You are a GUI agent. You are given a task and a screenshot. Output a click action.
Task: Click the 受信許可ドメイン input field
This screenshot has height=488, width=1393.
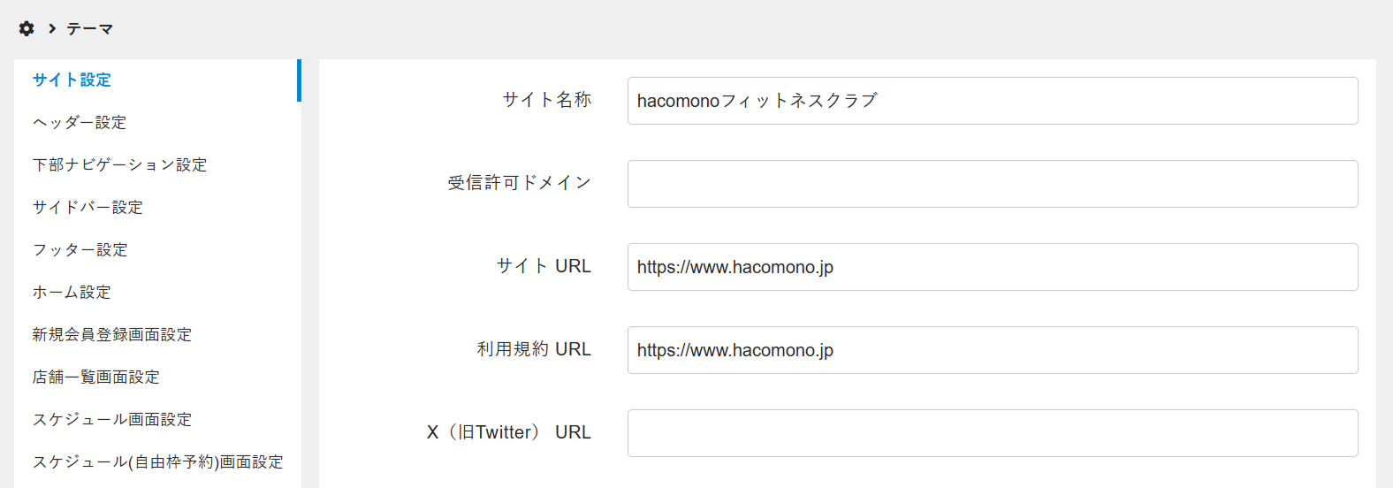click(x=992, y=184)
